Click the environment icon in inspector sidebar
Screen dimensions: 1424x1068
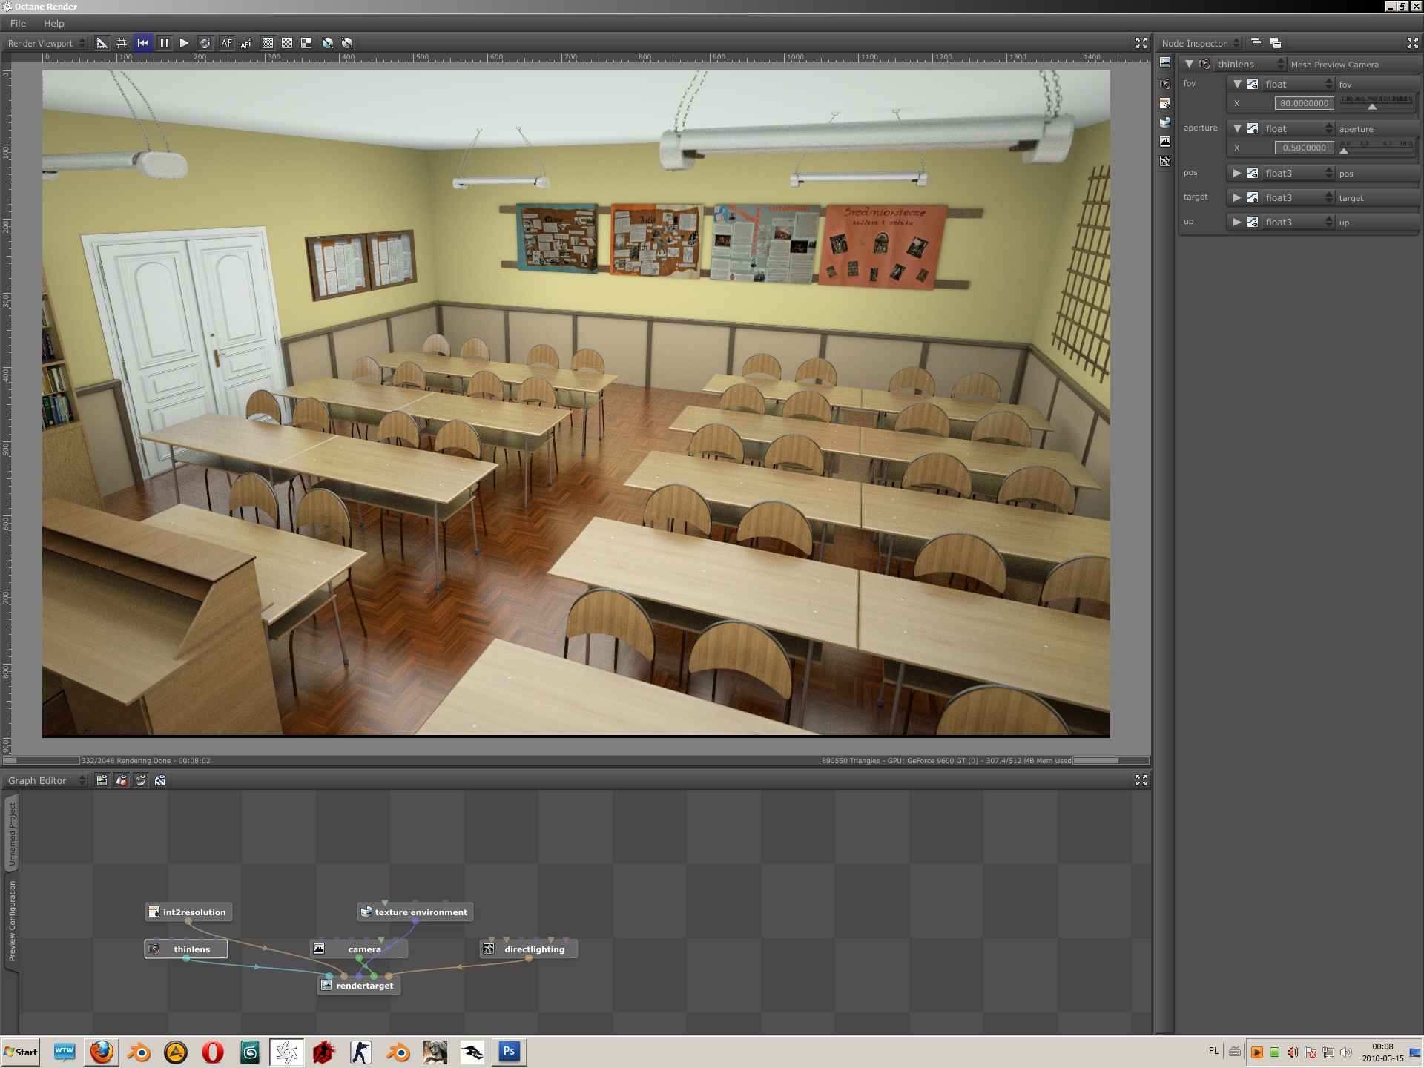tap(1165, 122)
